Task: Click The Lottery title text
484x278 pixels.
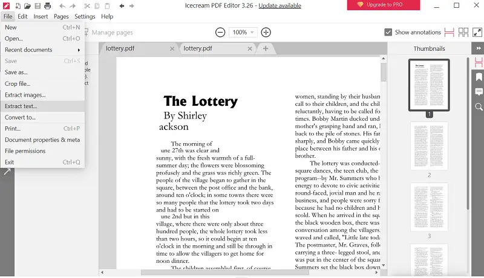Action: (x=201, y=101)
